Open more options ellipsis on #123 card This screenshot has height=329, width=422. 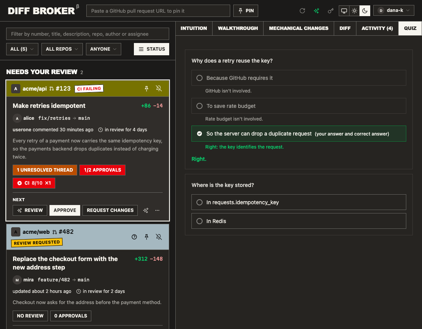coord(157,210)
